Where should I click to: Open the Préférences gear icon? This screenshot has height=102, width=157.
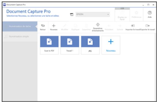tap(136, 13)
